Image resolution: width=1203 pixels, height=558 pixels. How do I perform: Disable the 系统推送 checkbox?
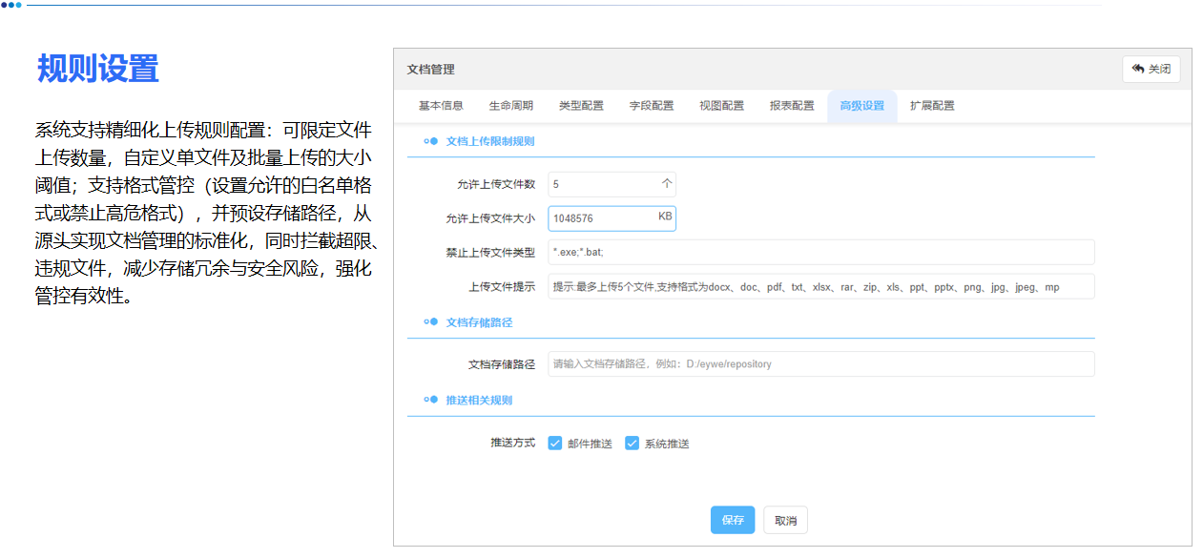[x=632, y=443]
